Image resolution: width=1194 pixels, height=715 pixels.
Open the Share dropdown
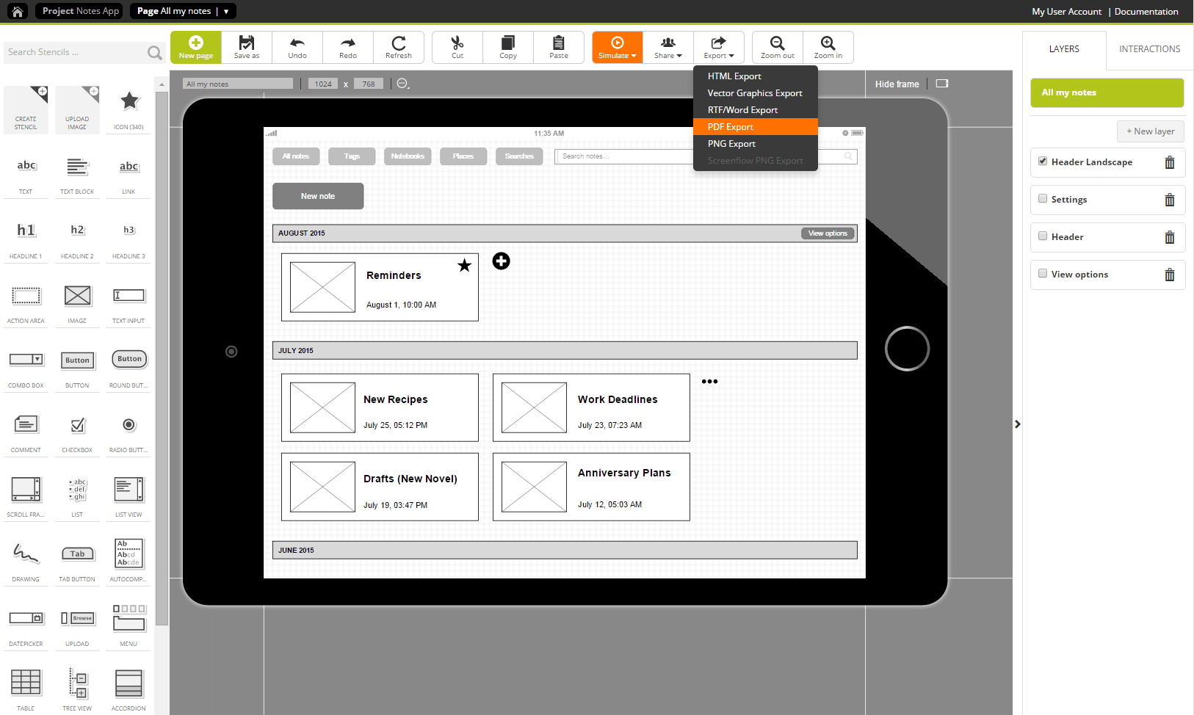[x=667, y=46]
